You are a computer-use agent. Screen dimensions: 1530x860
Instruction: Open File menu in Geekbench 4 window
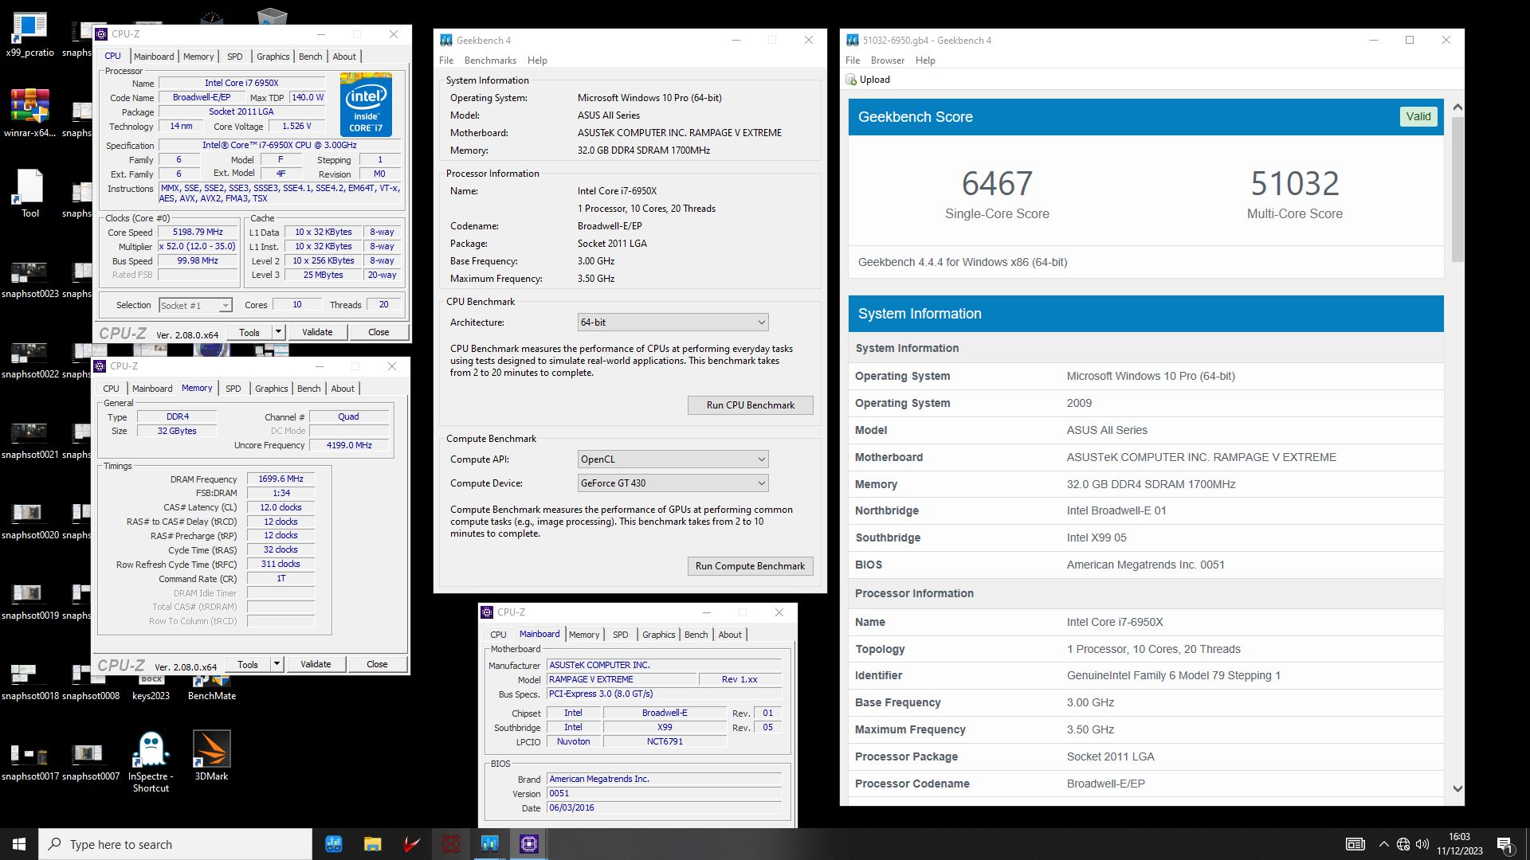pos(446,61)
